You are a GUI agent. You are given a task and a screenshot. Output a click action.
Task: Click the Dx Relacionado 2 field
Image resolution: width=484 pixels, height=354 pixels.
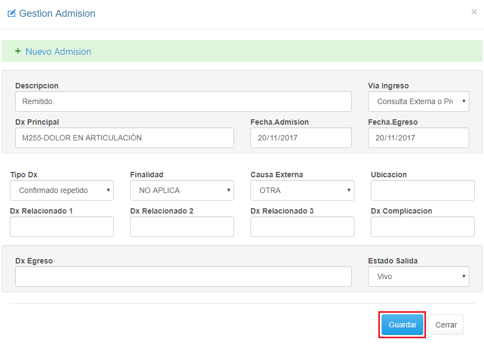182,227
